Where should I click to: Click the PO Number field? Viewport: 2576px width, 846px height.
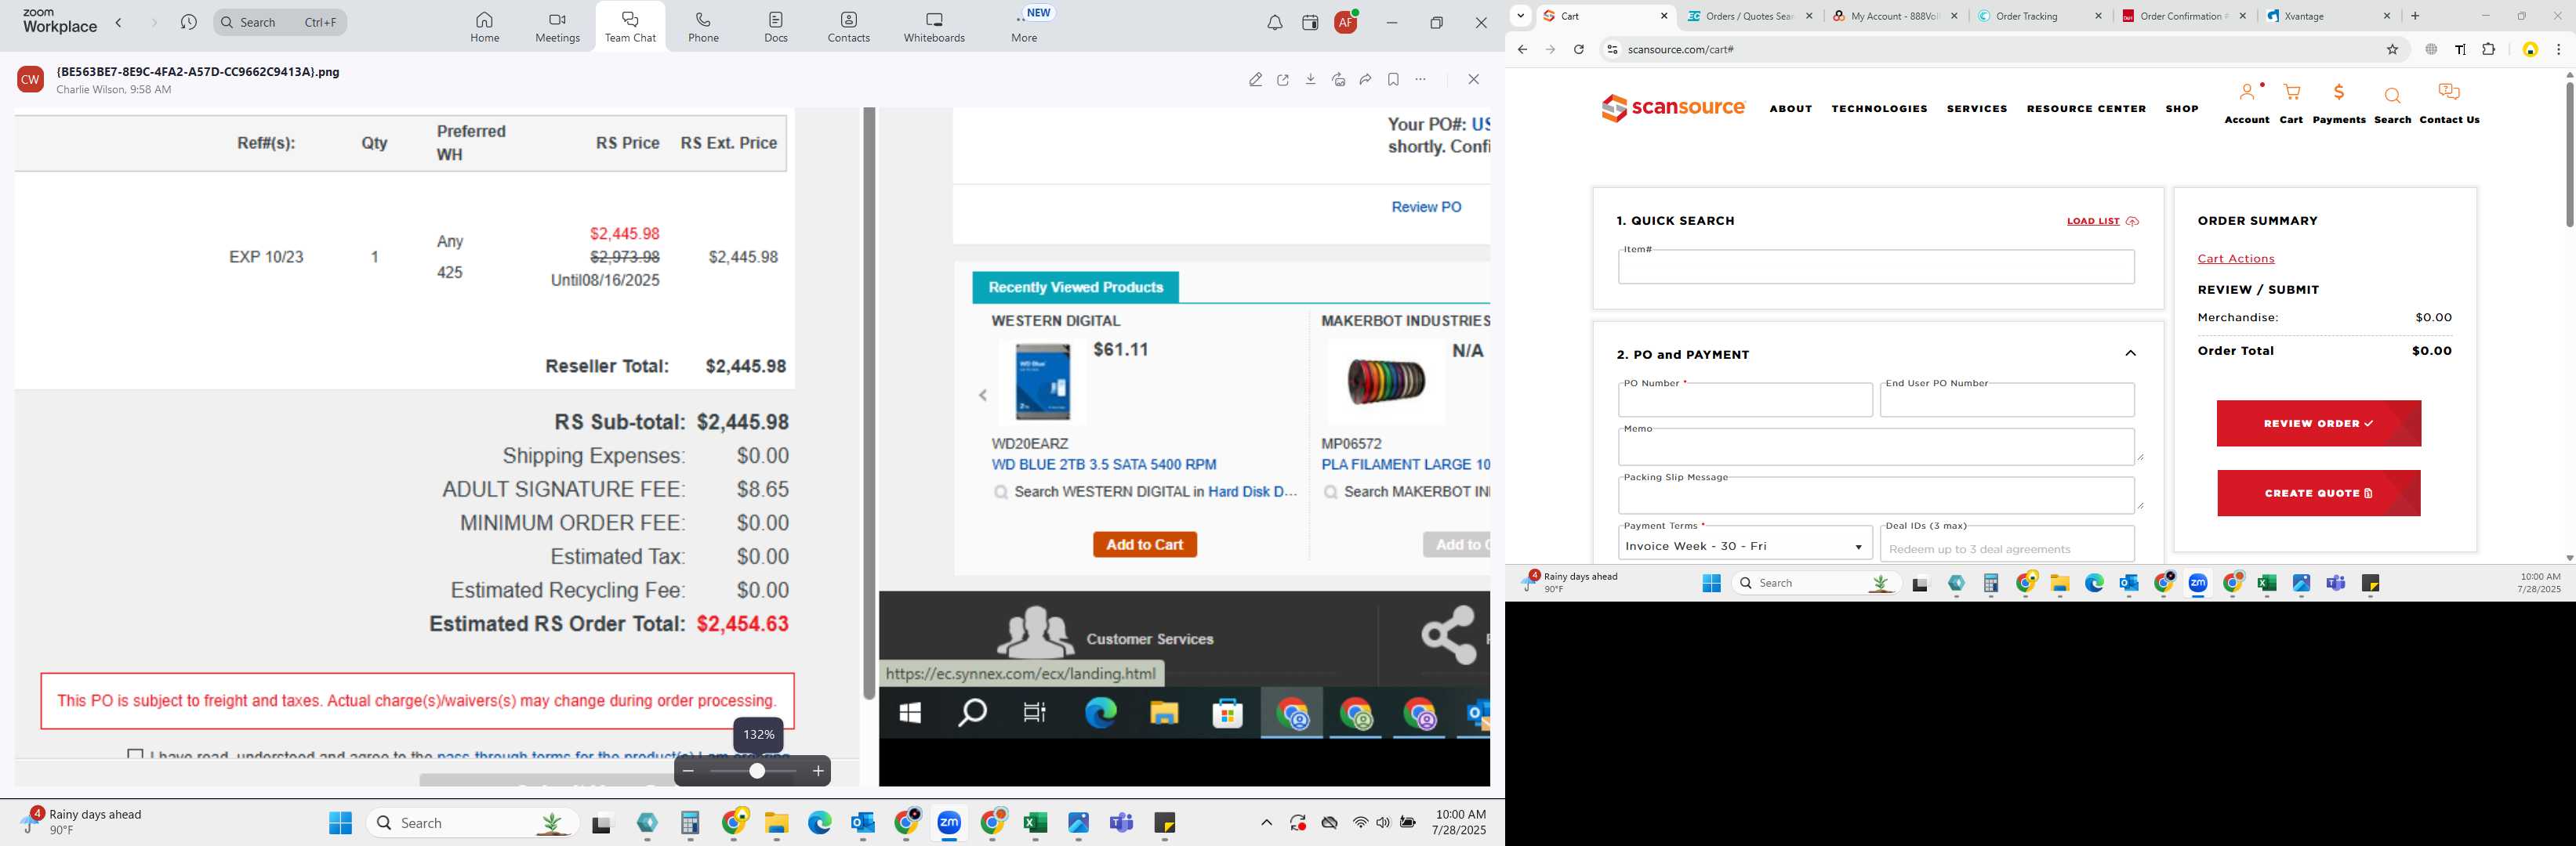pyautogui.click(x=1745, y=400)
